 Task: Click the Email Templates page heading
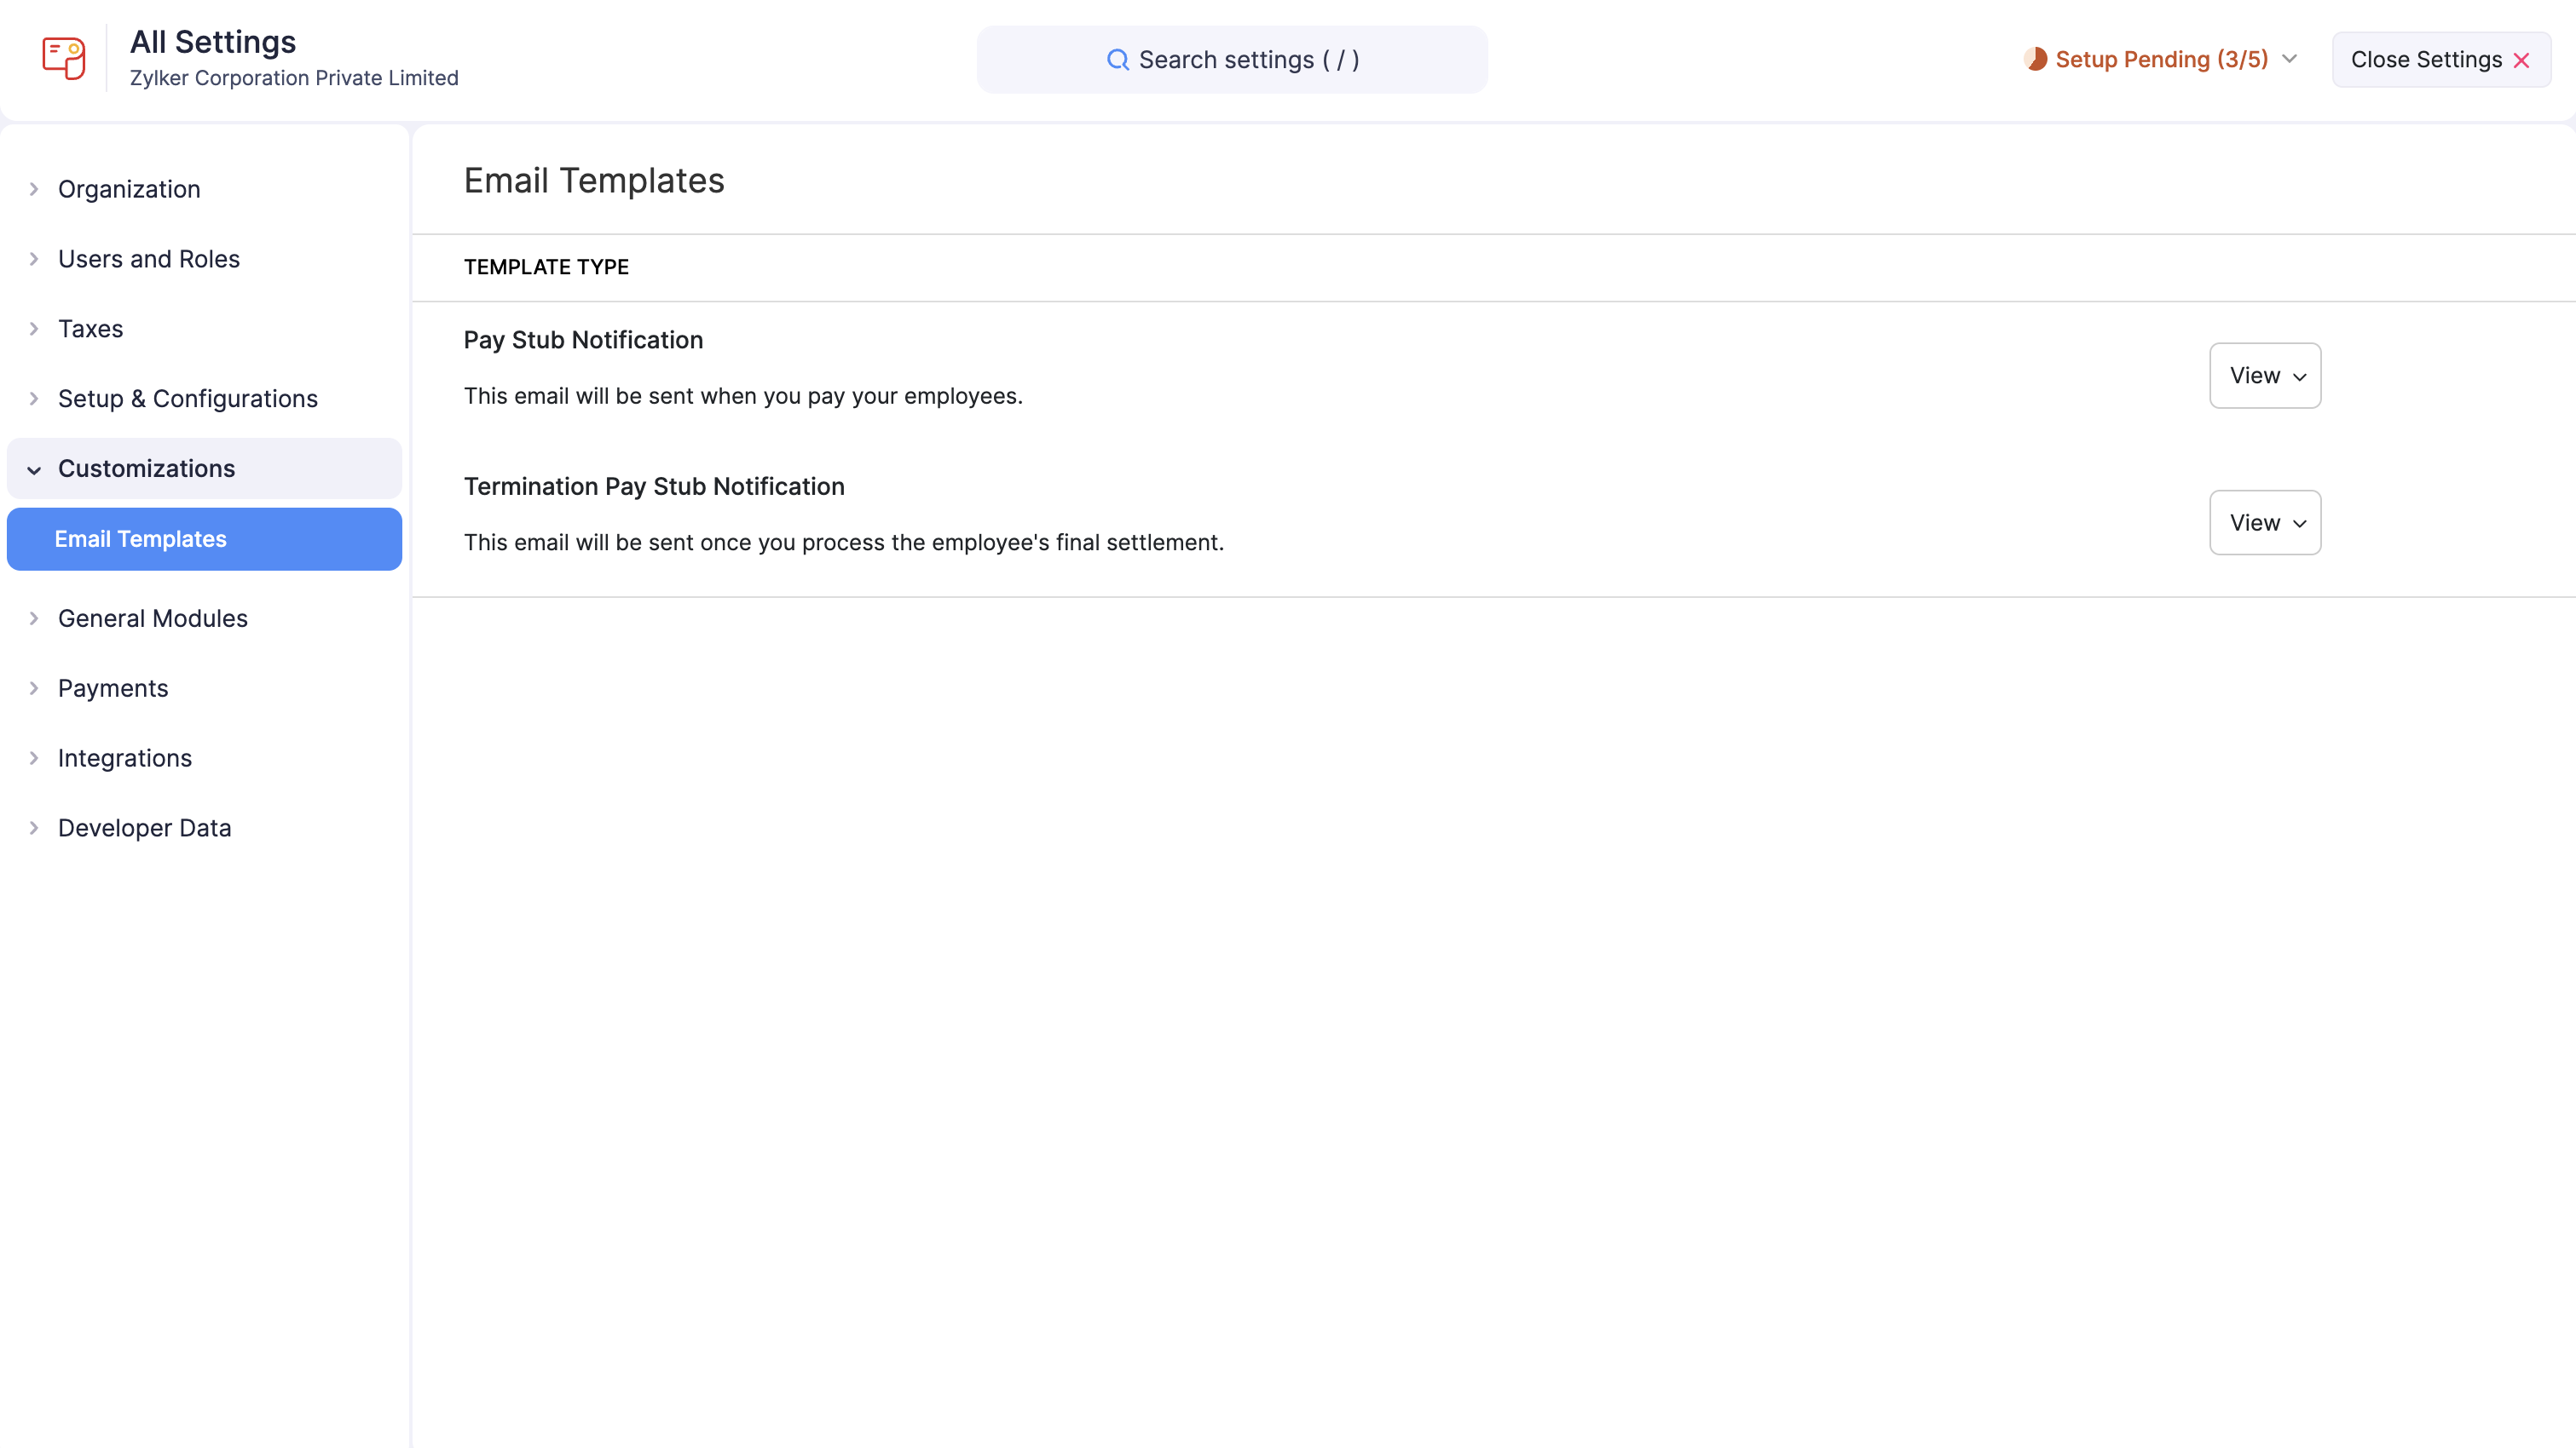594,181
